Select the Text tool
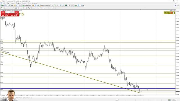The width and height of the screenshot is (180, 101). 21,8
